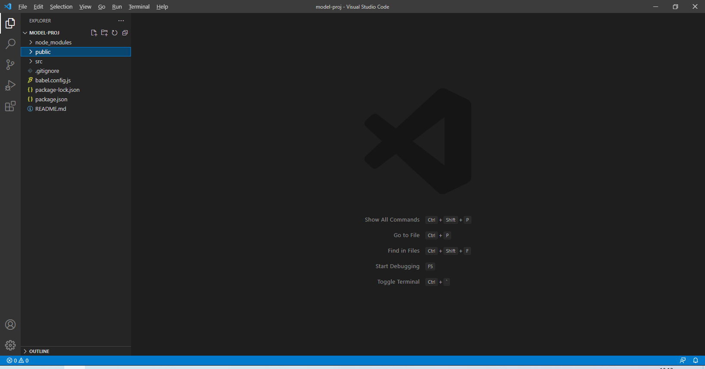705x369 pixels.
Task: Open the Search view in activity bar
Action: pos(10,44)
